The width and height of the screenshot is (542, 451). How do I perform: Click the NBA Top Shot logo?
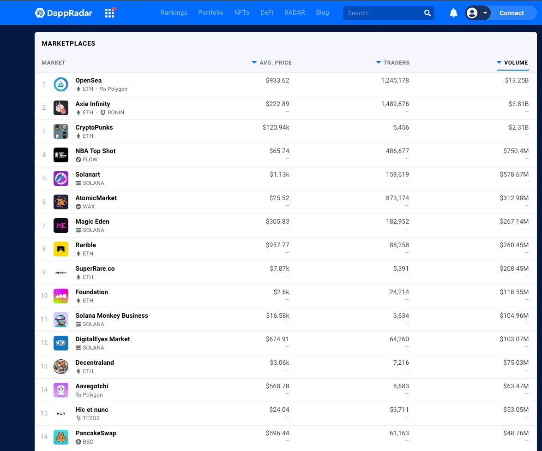(x=61, y=154)
